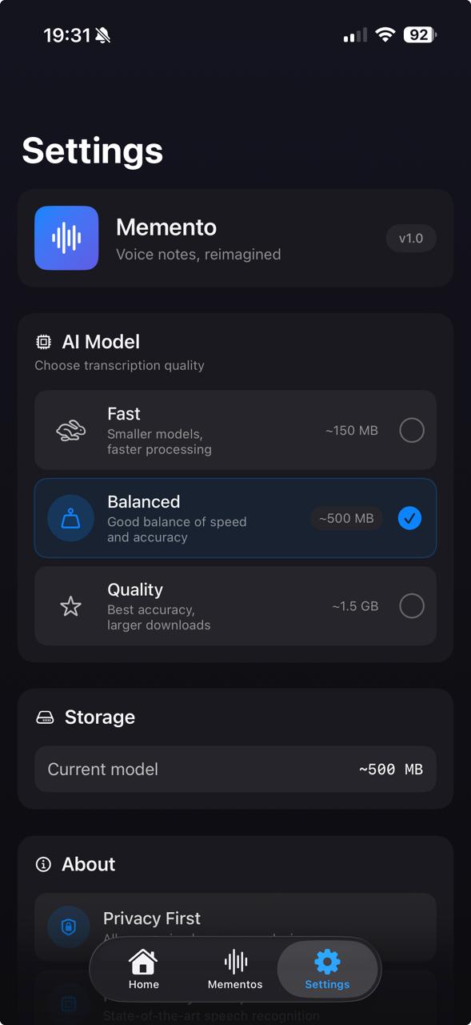Select the Current model storage row

point(235,769)
